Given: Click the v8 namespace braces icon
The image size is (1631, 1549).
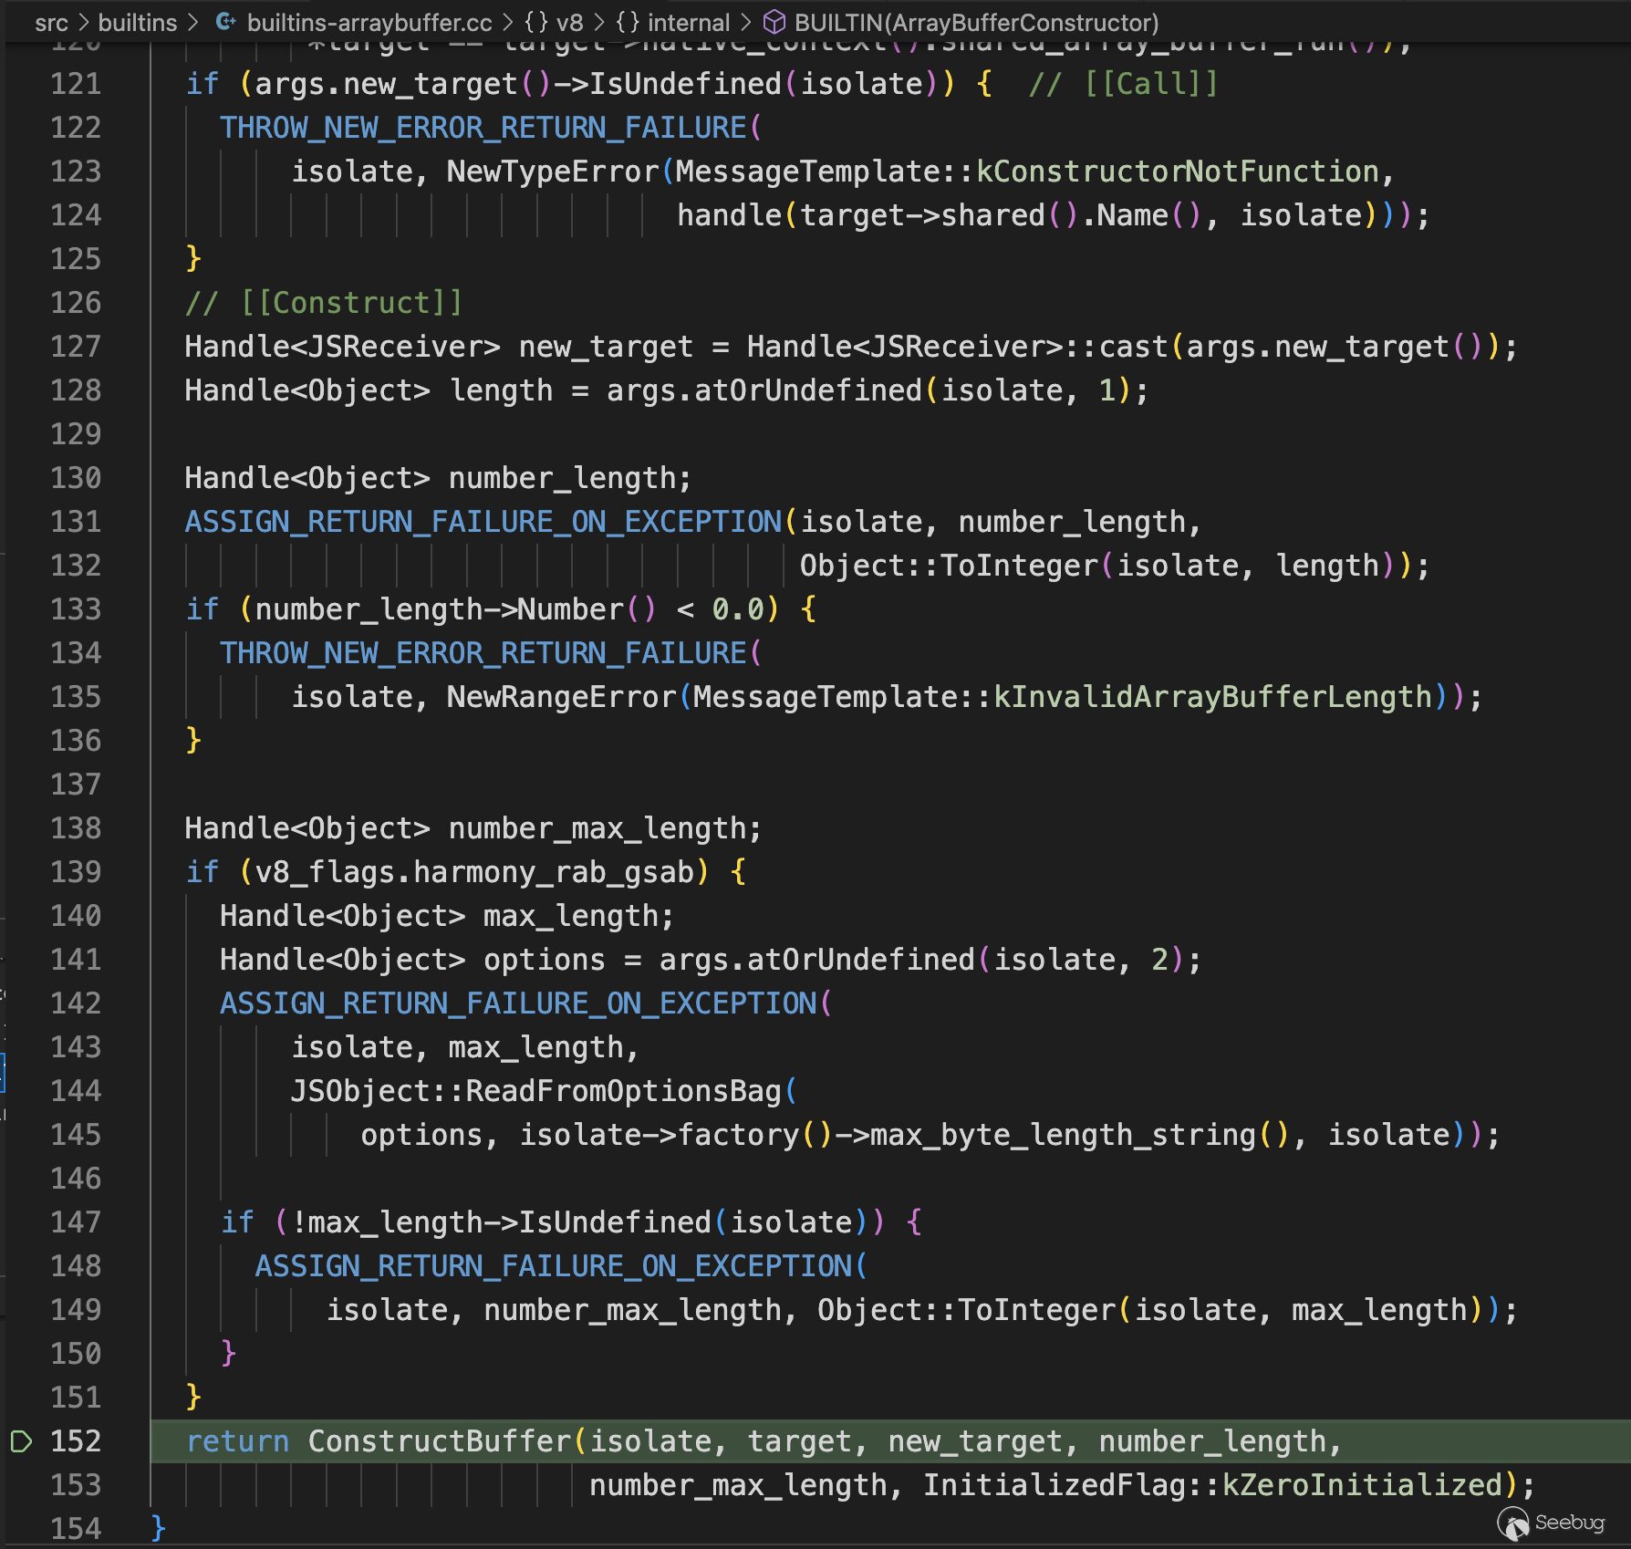Looking at the screenshot, I should click(535, 22).
